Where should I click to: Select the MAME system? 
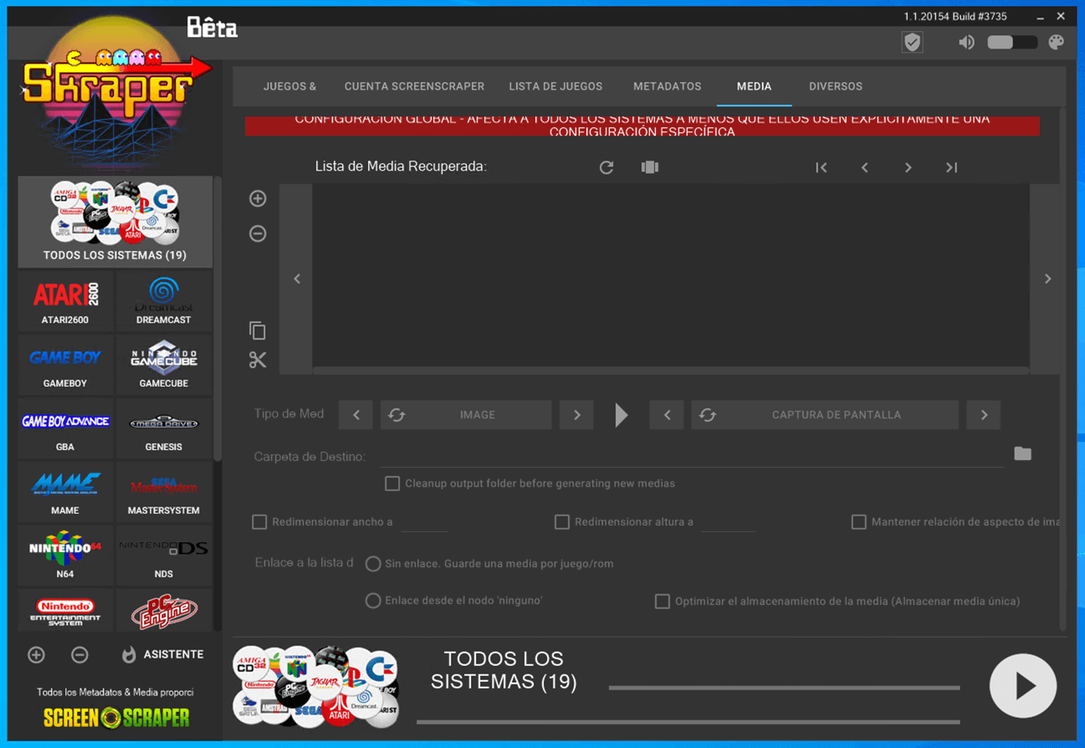click(65, 493)
